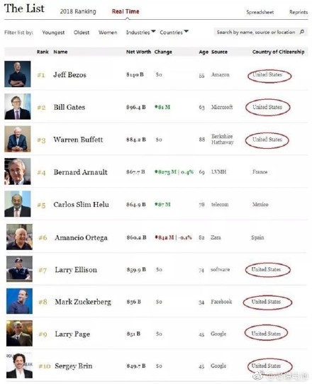Open Jeff Bezos profile photo
This screenshot has height=384, width=312.
18,74
